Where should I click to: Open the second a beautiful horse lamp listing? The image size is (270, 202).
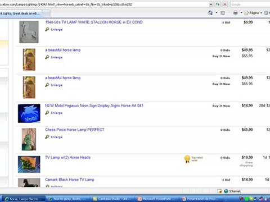pyautogui.click(x=63, y=77)
